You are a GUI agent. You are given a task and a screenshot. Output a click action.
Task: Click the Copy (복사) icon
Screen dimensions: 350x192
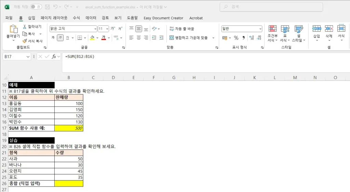(25, 34)
